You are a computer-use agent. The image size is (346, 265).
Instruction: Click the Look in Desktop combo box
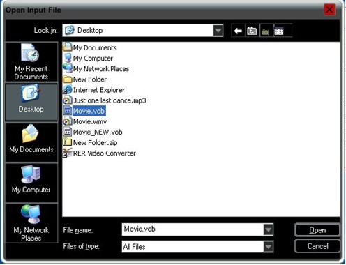point(143,31)
